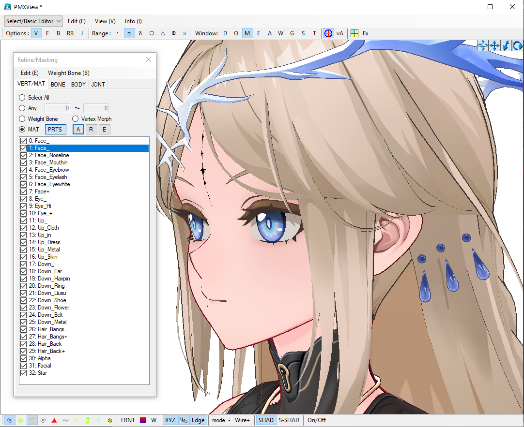Uncheck the 14: Up_Dress checkbox
The height and width of the screenshot is (427, 524).
pos(23,242)
